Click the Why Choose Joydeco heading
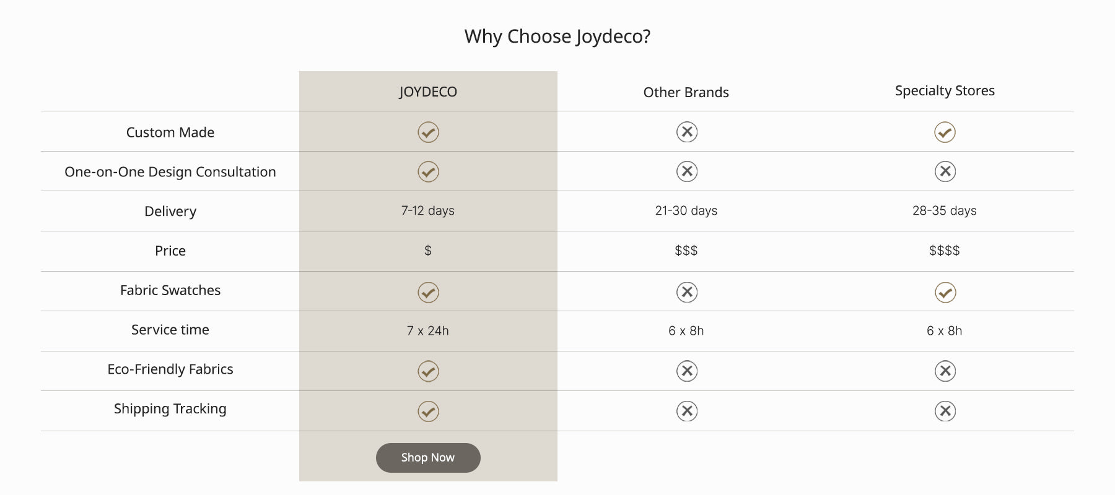 [557, 37]
